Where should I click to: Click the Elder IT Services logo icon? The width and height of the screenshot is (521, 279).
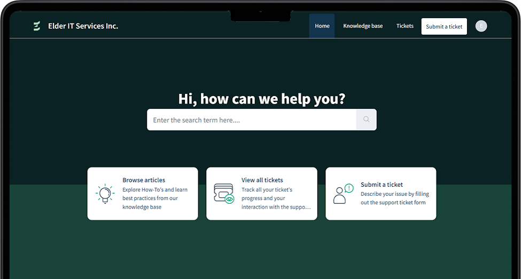[37, 26]
